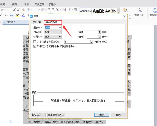Apply subscript X₂ formatting
The width and height of the screenshot is (157, 126).
point(6,15)
